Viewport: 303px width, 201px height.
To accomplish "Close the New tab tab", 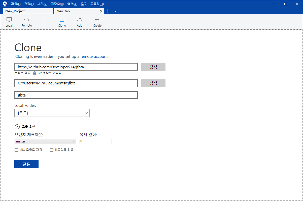I will 101,11.
